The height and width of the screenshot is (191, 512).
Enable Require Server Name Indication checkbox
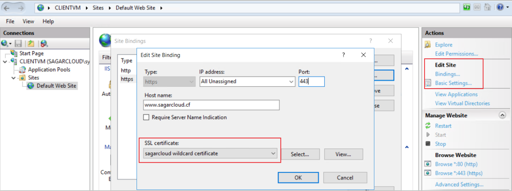tap(146, 117)
